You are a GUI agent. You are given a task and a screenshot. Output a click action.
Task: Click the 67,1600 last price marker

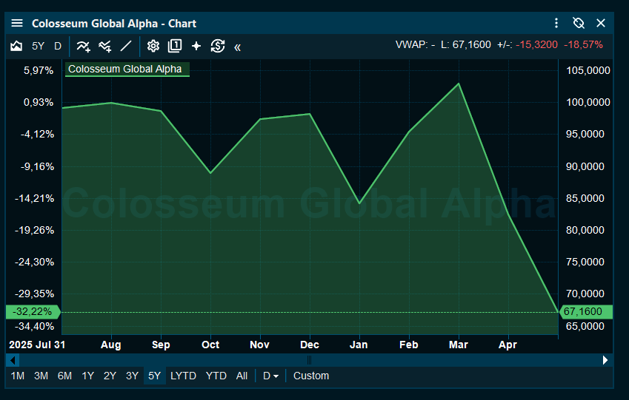coord(585,311)
